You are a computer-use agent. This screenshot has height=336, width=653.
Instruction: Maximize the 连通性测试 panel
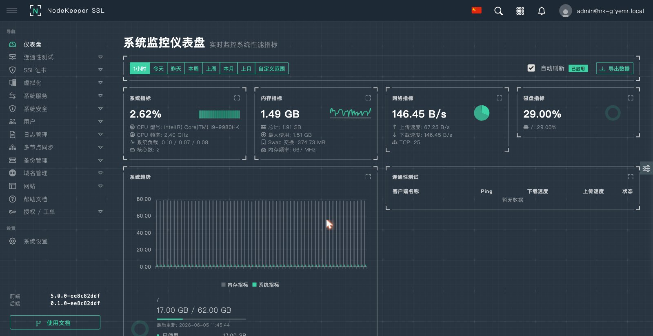(x=631, y=177)
